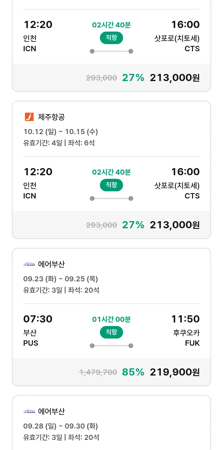Click Air Busan logo on 09.23 deal
The width and height of the screenshot is (223, 450).
[x=29, y=264]
